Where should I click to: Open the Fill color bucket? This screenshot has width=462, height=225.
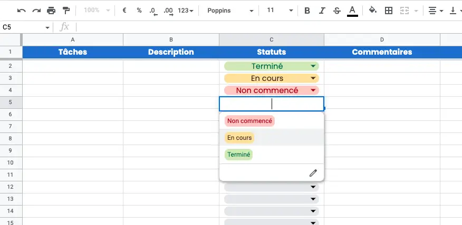(373, 11)
